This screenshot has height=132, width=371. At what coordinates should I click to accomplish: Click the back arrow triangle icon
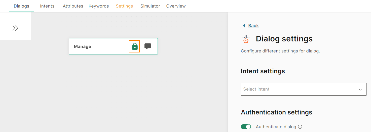pyautogui.click(x=244, y=26)
